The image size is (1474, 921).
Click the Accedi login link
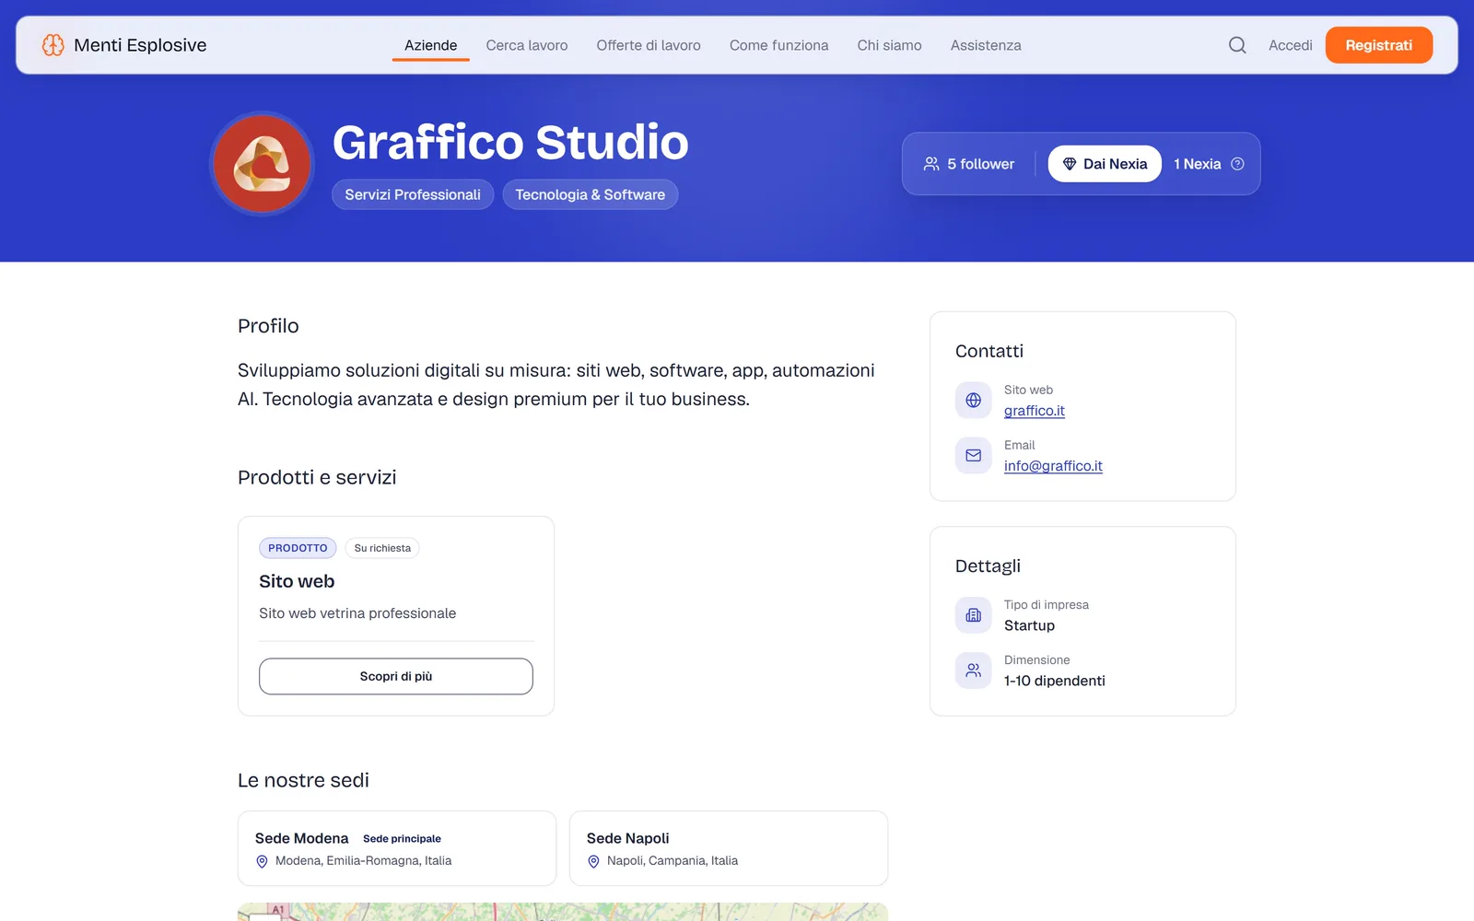pos(1290,45)
